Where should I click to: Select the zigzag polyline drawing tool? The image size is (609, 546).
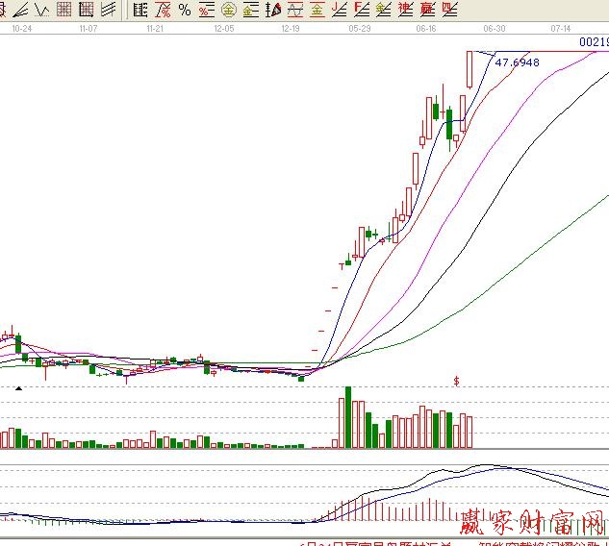(41, 11)
